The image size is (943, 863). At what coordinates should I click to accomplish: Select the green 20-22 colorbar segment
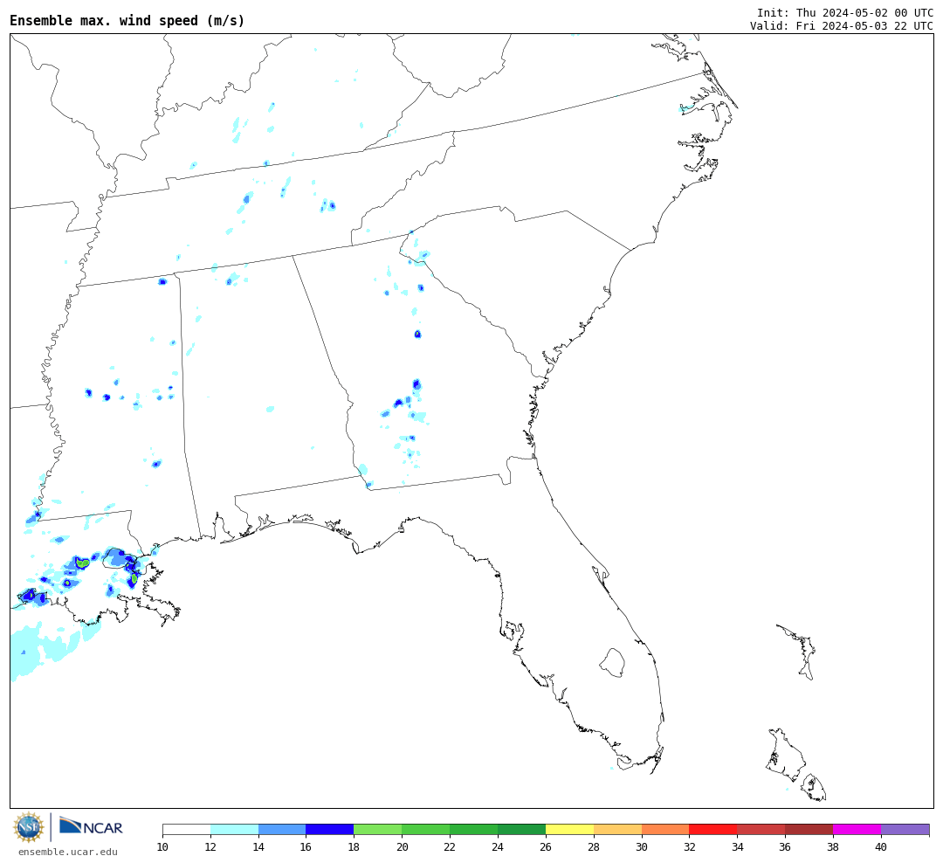[x=426, y=829]
